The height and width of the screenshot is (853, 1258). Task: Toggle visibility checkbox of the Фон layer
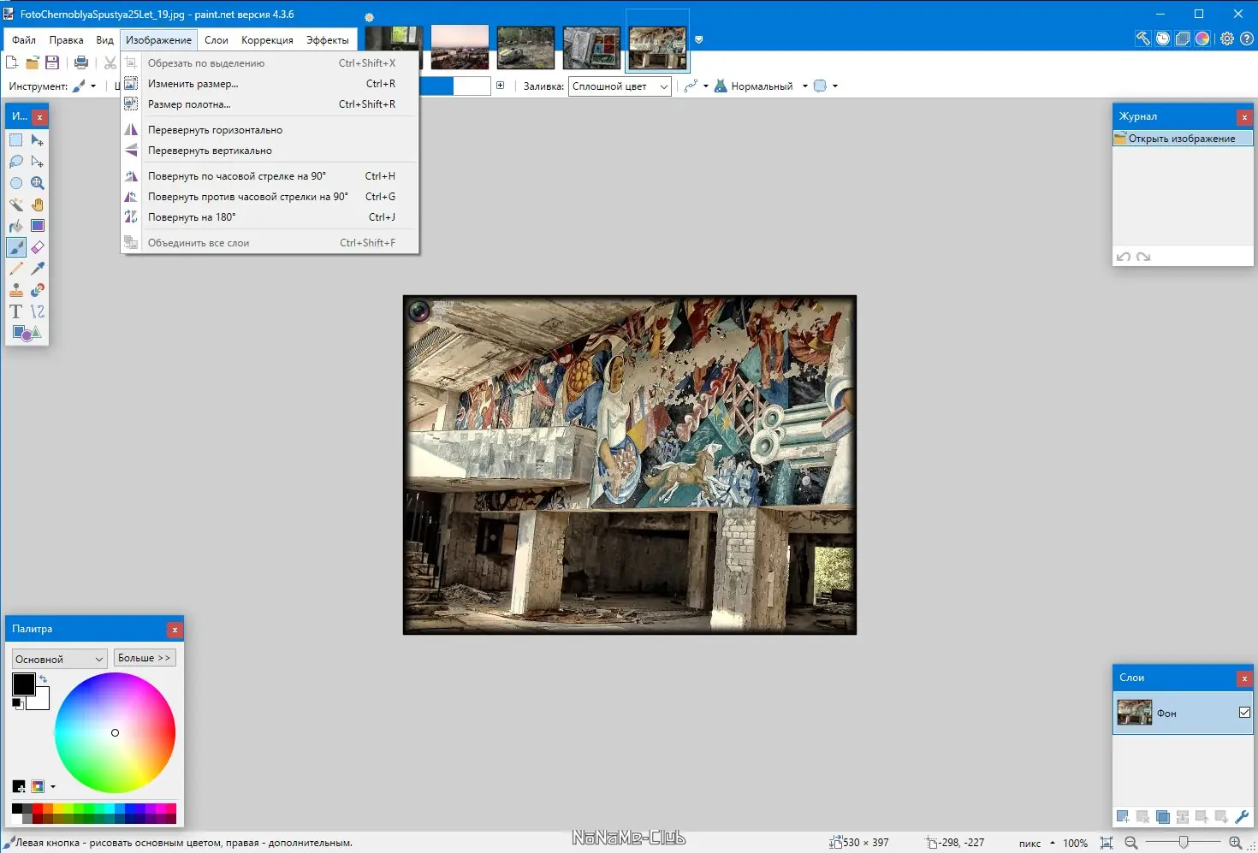[1244, 713]
